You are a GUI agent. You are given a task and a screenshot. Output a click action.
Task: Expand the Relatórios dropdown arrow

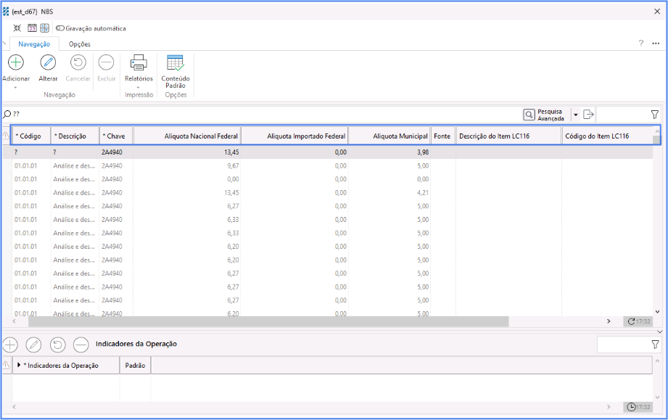[x=139, y=88]
